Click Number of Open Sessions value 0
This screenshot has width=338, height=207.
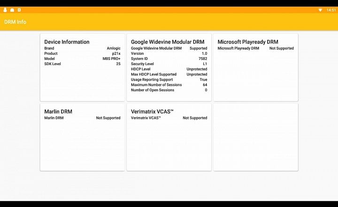[x=206, y=90]
